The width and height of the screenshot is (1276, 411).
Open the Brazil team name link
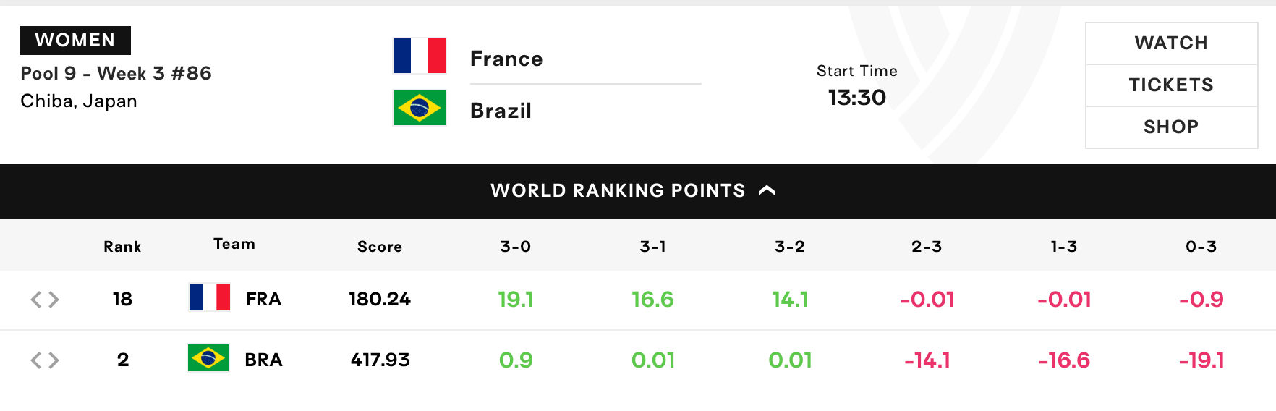(x=501, y=111)
